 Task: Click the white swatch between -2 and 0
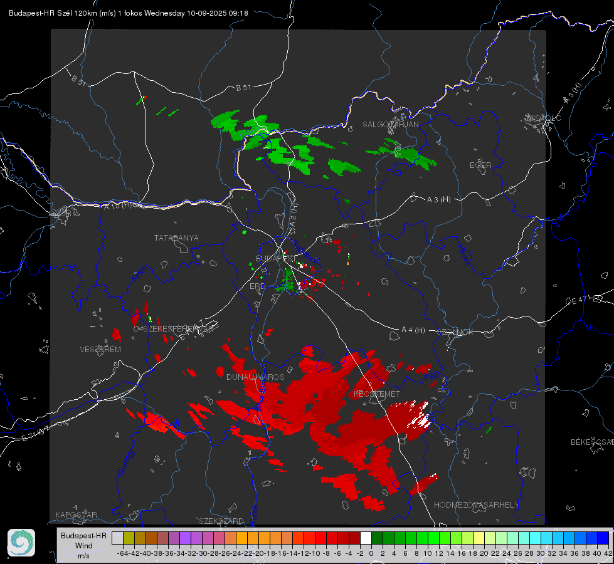tap(366, 538)
